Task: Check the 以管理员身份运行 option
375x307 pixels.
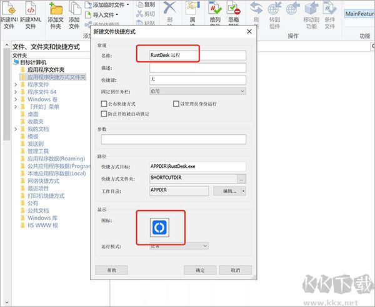Action: click(x=176, y=104)
